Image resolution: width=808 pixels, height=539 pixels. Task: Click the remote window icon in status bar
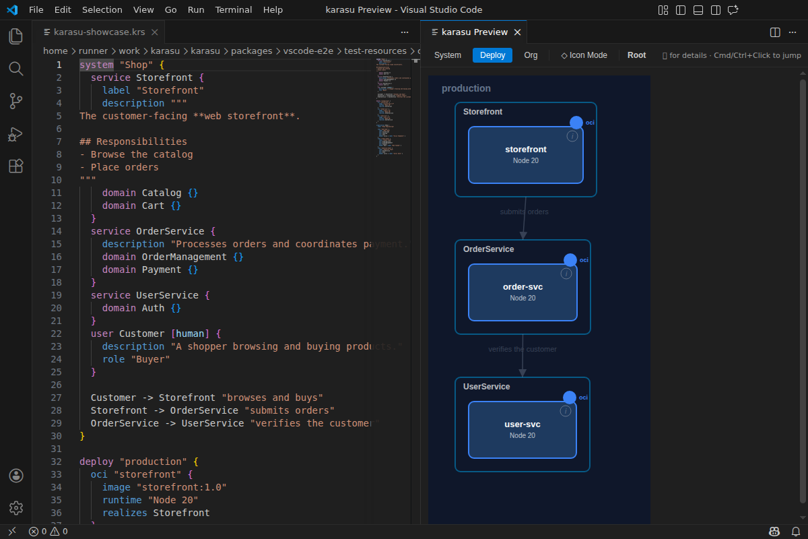click(11, 532)
